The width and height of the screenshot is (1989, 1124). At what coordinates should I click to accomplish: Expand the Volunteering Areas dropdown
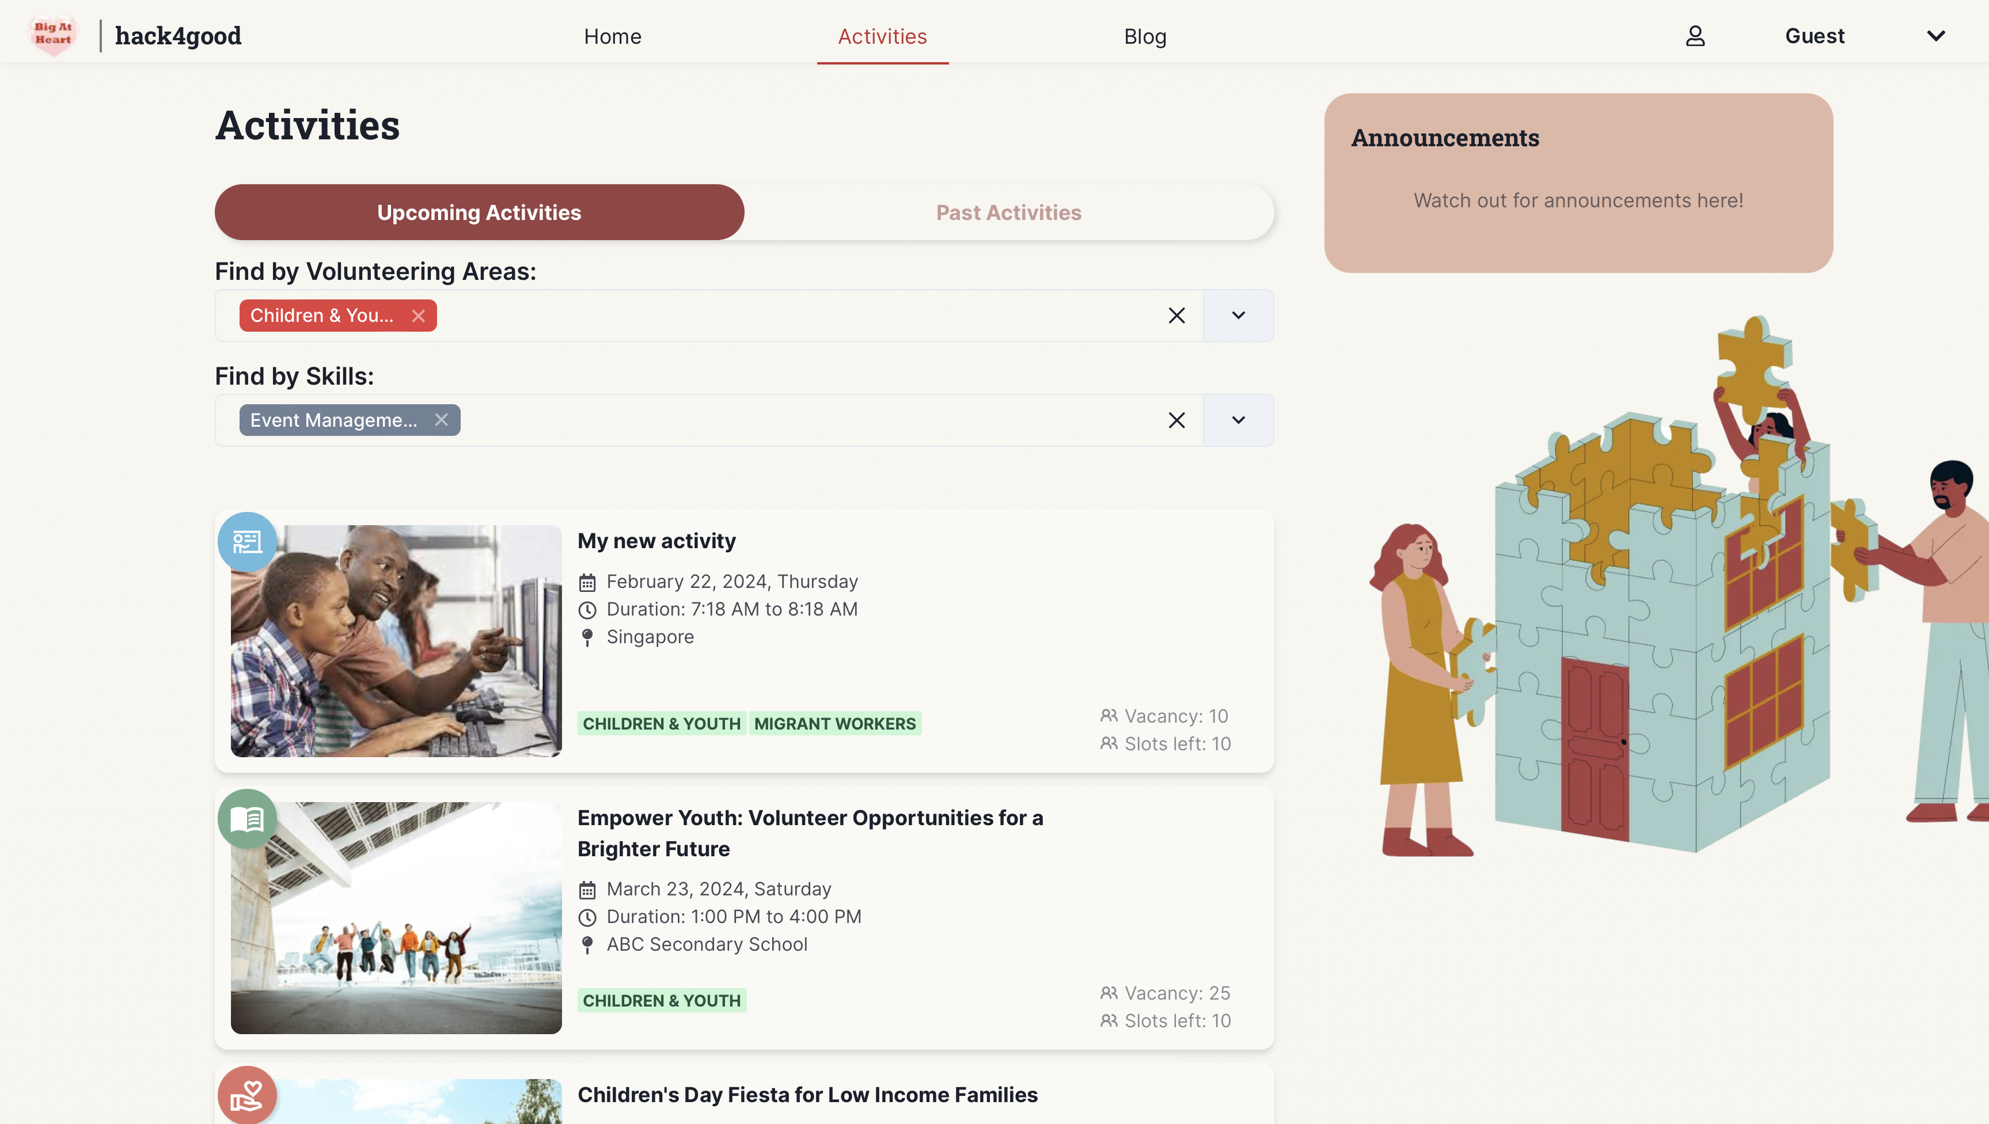[x=1238, y=316]
